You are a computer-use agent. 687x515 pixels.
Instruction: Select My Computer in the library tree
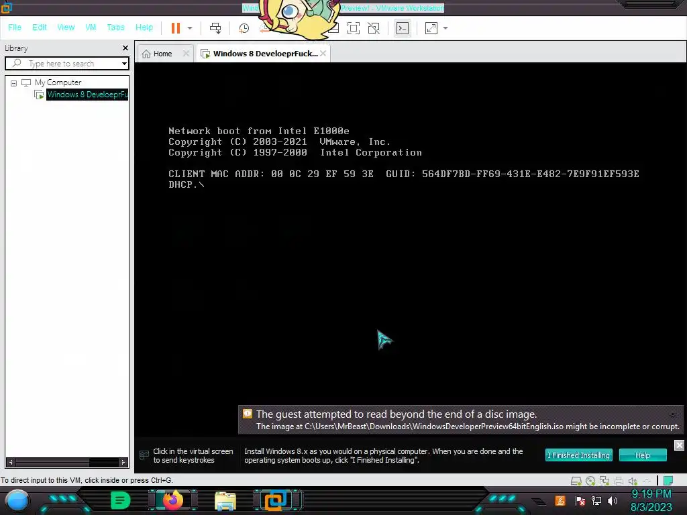58,82
